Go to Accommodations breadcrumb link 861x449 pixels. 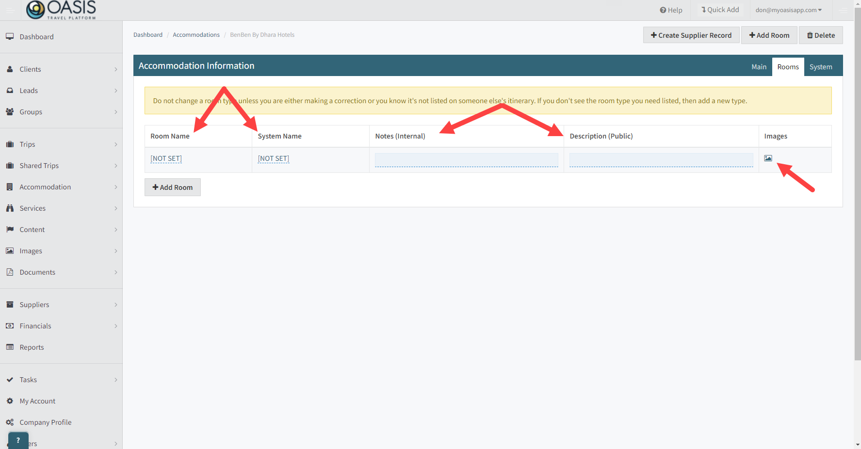(196, 35)
